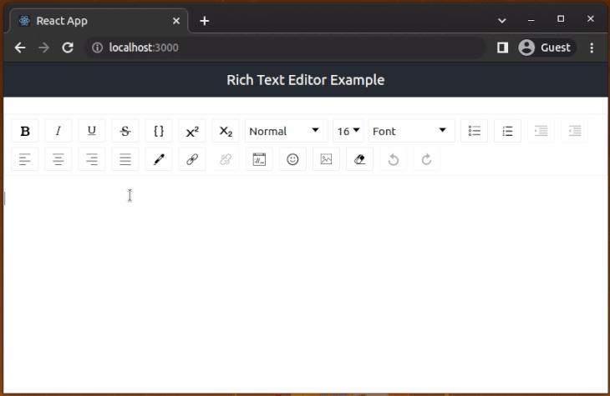Screen dimensions: 610x396
Task: Open the font size 16 dropdown
Action: pos(348,131)
